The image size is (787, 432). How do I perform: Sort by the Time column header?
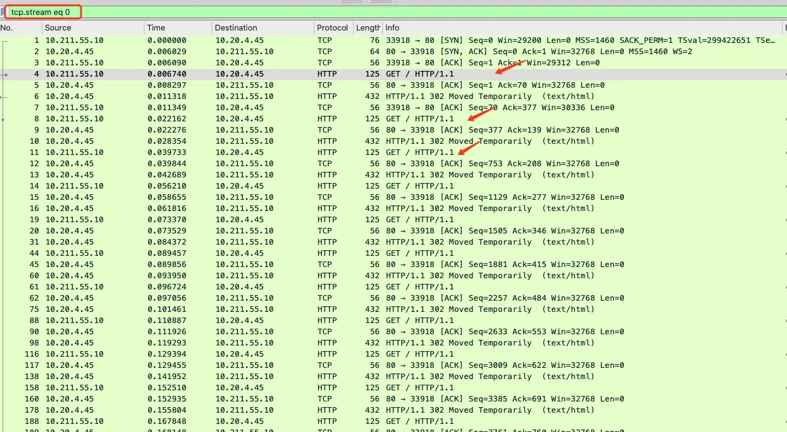point(178,28)
